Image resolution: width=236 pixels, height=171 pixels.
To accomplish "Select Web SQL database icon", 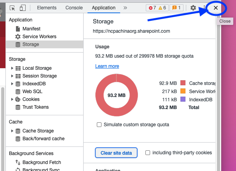I will [x=18, y=92].
